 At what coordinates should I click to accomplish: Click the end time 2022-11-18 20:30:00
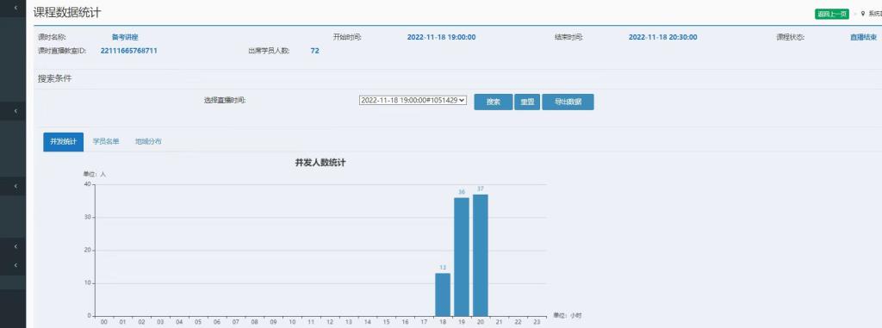coord(662,37)
